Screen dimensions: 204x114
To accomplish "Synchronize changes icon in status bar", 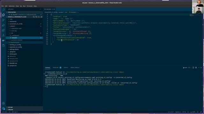I will [10, 112].
